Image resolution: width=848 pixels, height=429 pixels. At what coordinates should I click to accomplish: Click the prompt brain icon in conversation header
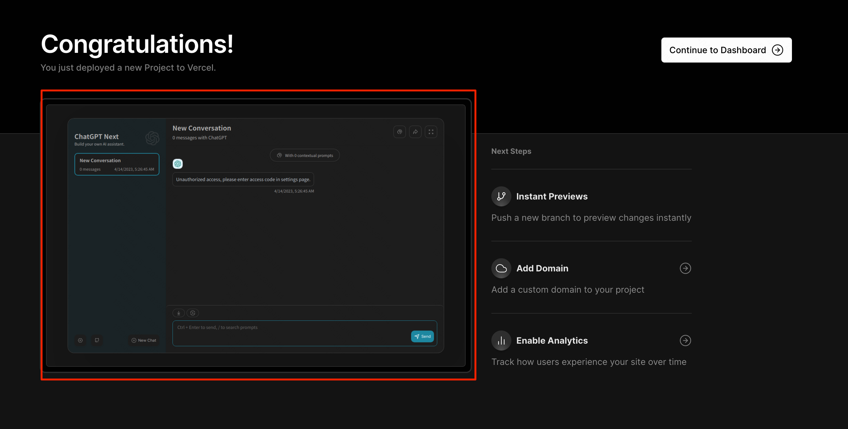click(399, 132)
